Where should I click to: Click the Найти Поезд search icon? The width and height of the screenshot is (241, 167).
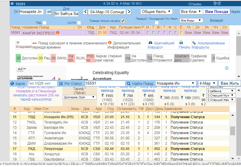tap(128, 83)
